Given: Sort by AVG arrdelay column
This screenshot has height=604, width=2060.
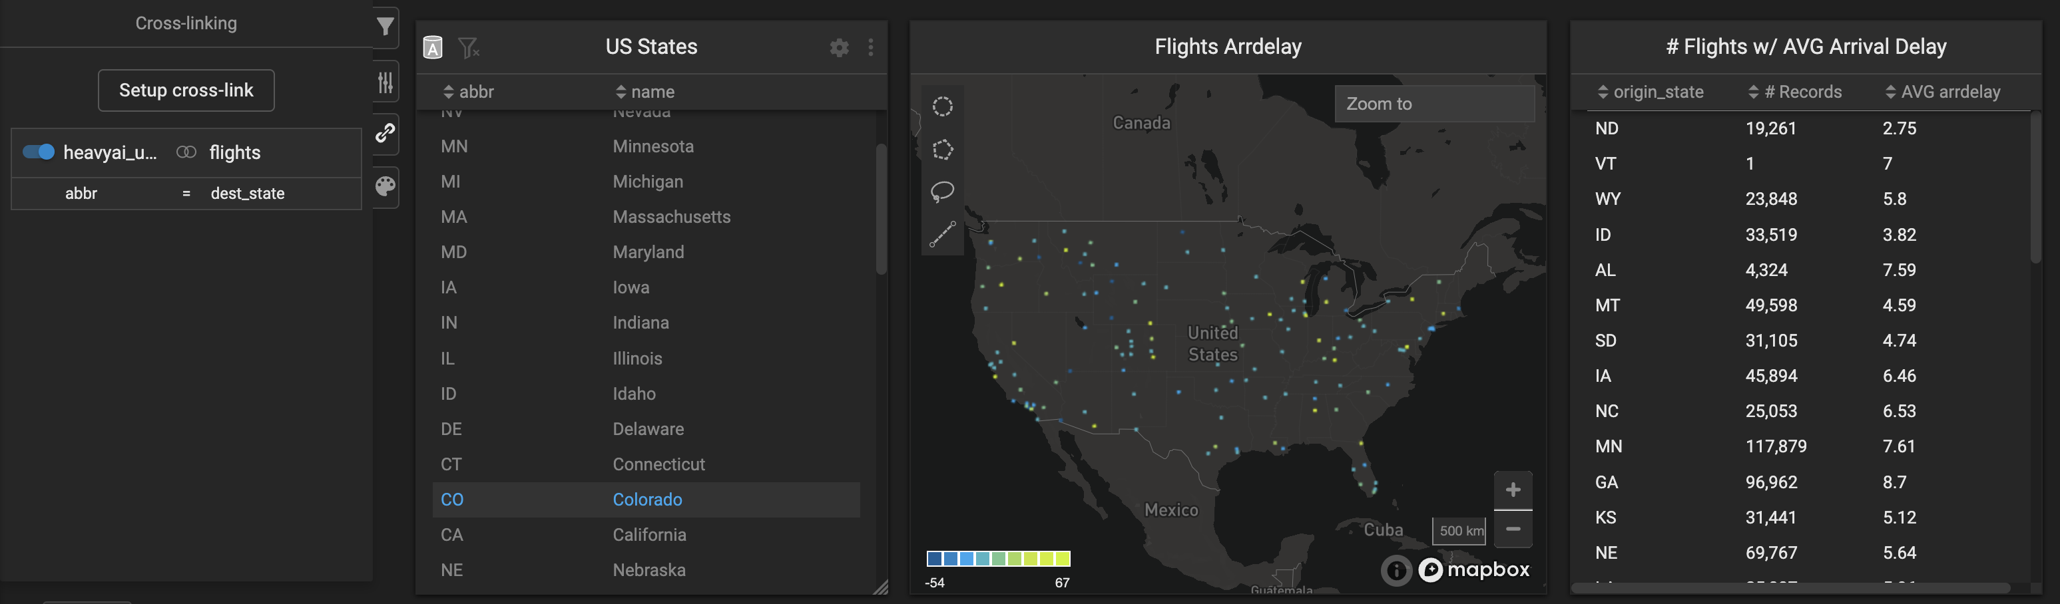Looking at the screenshot, I should 1942,92.
